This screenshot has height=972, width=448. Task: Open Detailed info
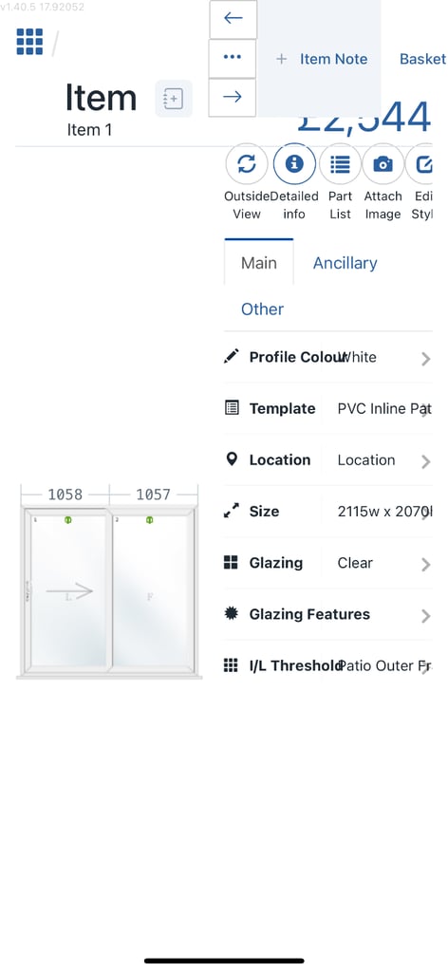294,164
